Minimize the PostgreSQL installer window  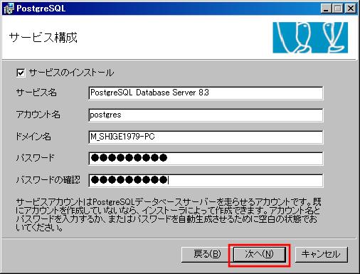point(327,9)
